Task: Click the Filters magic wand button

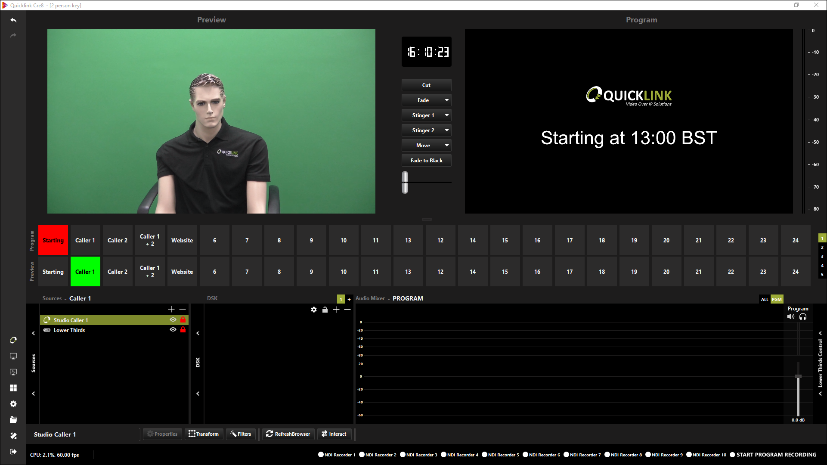Action: pyautogui.click(x=241, y=434)
